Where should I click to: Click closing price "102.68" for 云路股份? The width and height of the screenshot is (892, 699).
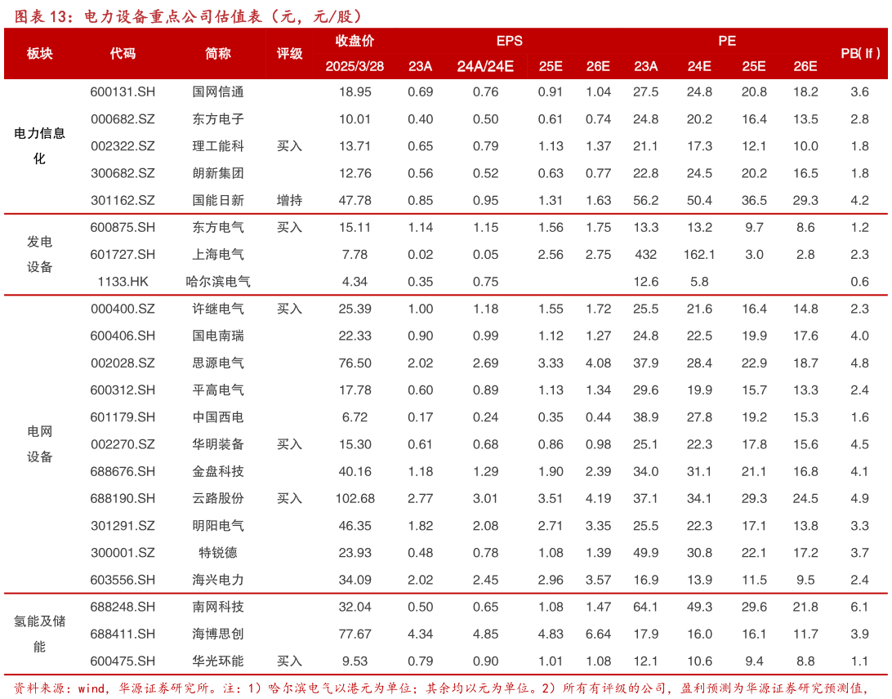click(x=355, y=499)
